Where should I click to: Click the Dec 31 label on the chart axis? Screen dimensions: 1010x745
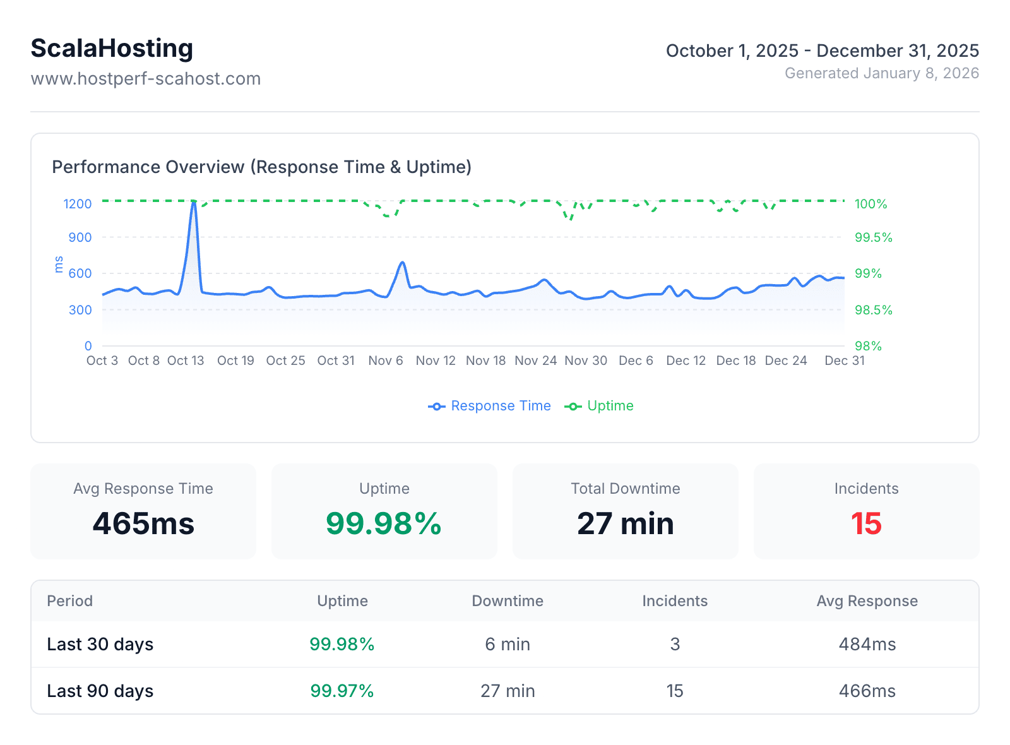(x=844, y=360)
